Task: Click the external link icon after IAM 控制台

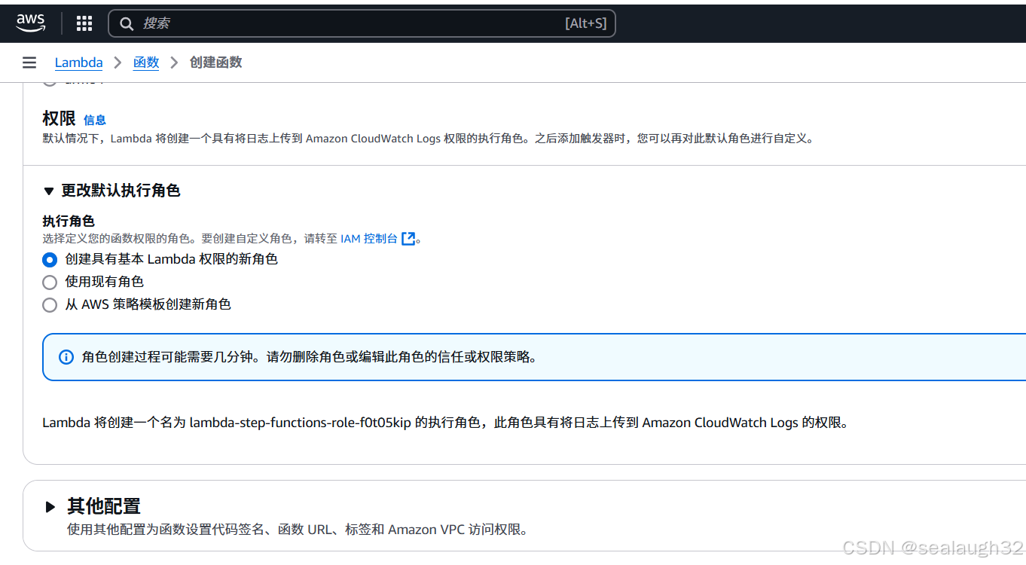Action: tap(408, 239)
